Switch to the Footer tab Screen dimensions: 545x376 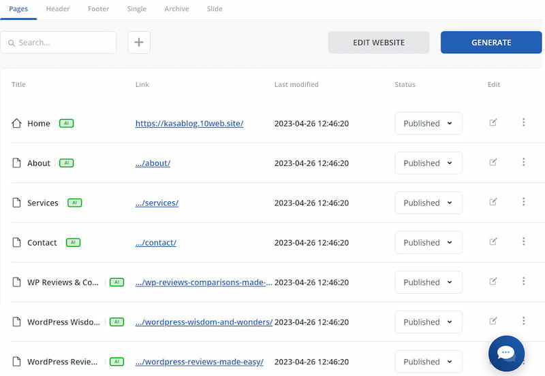(98, 9)
